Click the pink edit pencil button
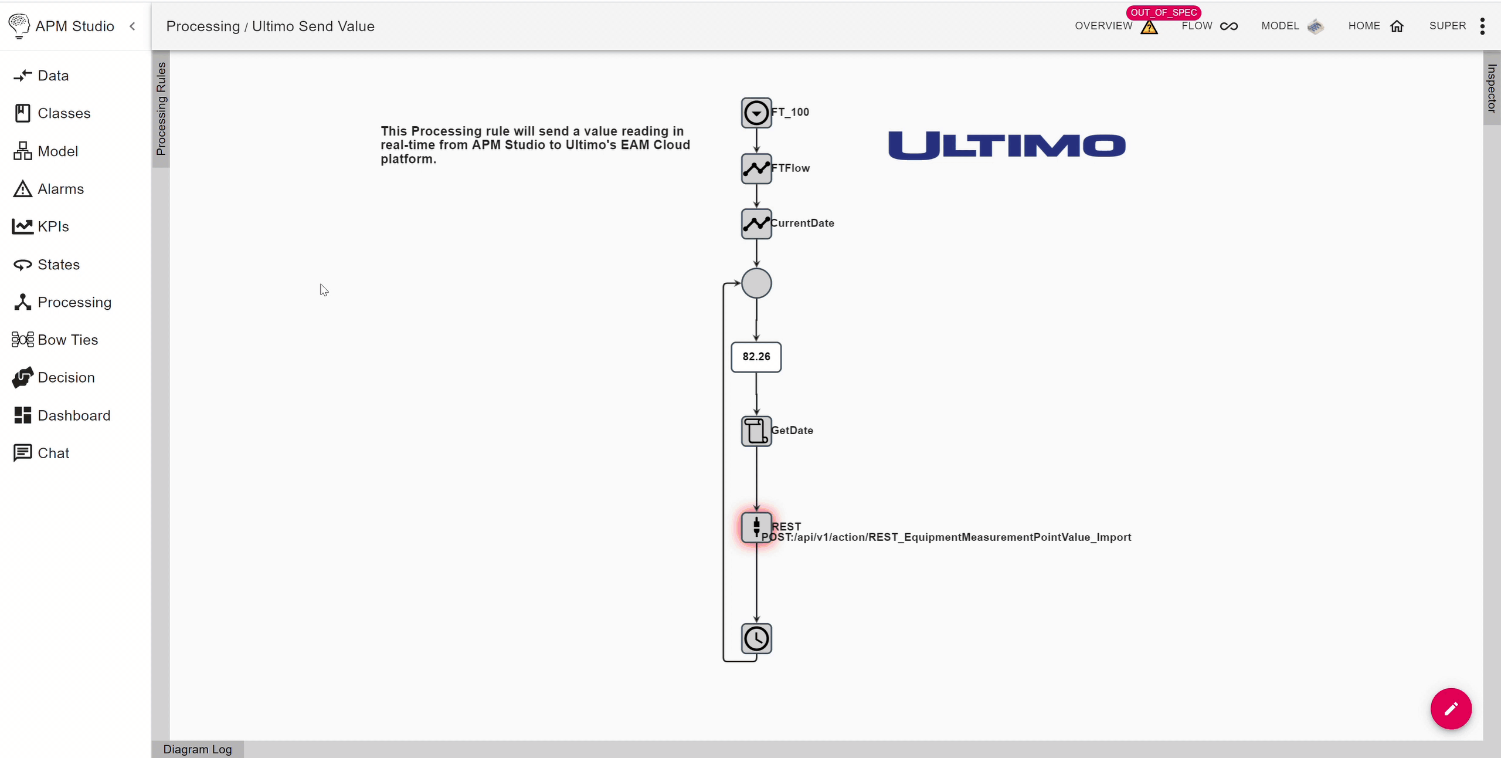The height and width of the screenshot is (758, 1501). coord(1451,709)
